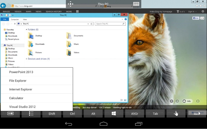This screenshot has height=129, width=207.
Task: Toggle the Alt modifier key
Action: pos(93,114)
